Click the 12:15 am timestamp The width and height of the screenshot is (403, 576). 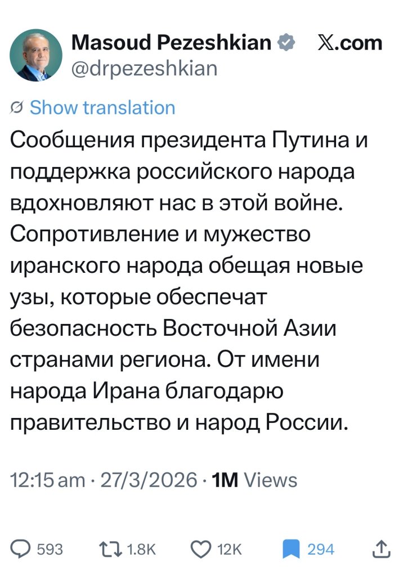pos(47,480)
